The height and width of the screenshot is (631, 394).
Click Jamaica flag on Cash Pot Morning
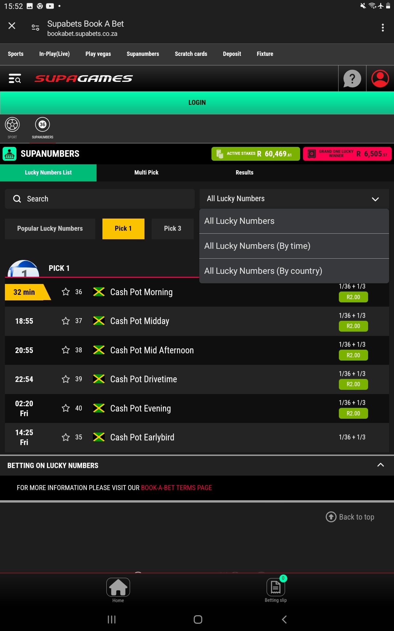[x=99, y=292]
